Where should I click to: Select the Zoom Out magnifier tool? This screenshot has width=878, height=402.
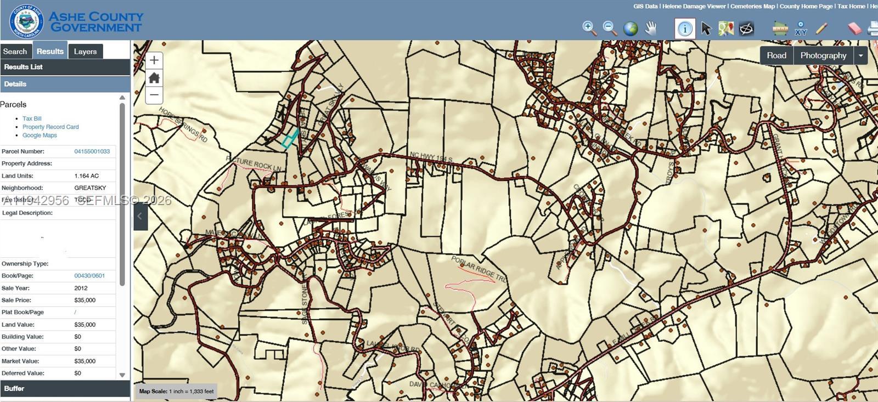click(610, 29)
